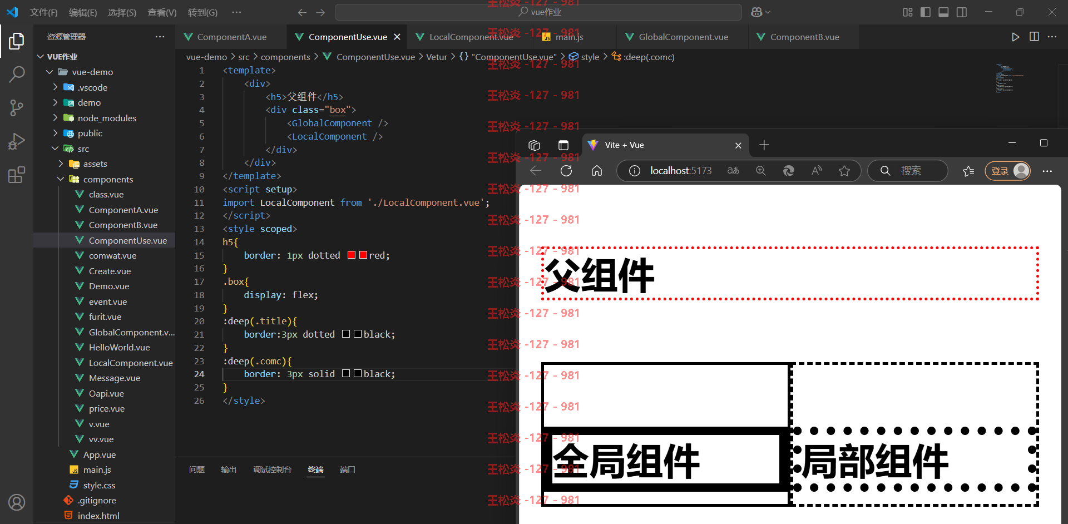The height and width of the screenshot is (524, 1068).
Task: Toggle the secondary side bar
Action: 962,12
